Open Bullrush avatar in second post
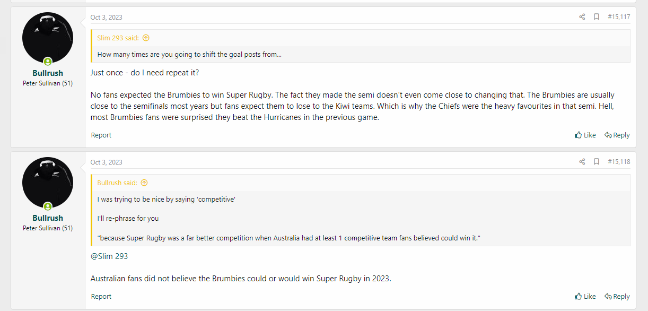 click(48, 183)
